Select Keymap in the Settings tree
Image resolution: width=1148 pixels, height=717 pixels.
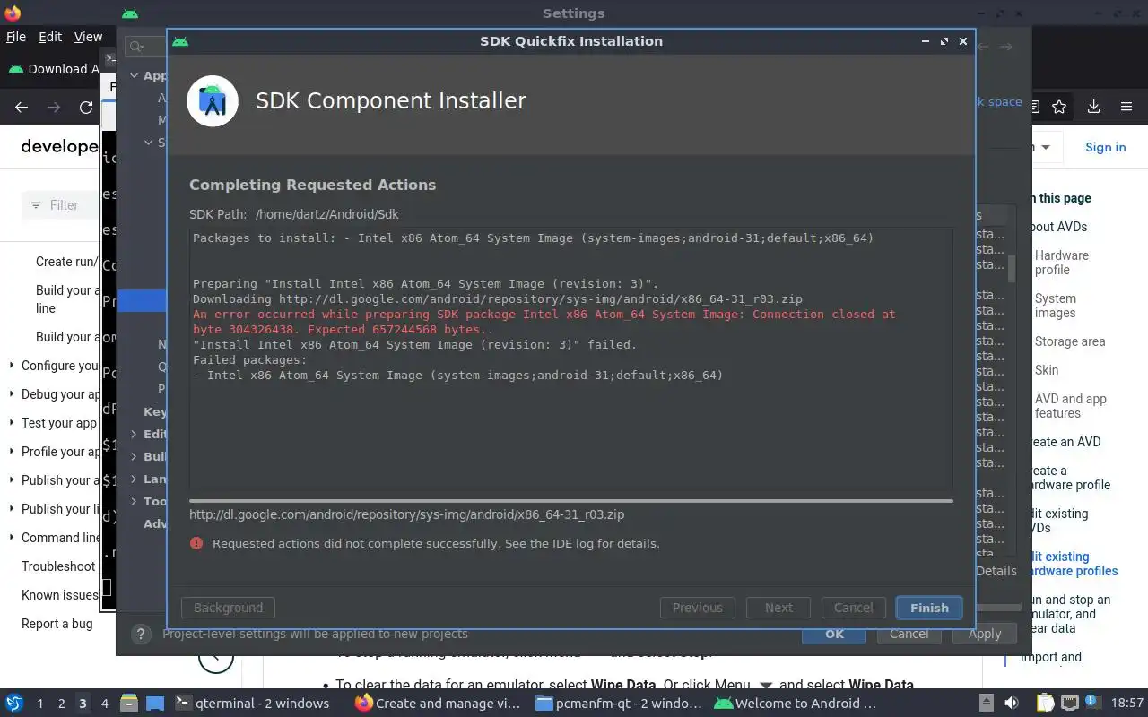click(x=154, y=411)
